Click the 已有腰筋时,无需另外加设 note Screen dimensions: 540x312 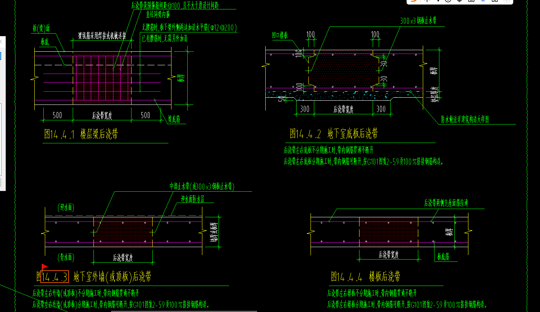(165, 38)
